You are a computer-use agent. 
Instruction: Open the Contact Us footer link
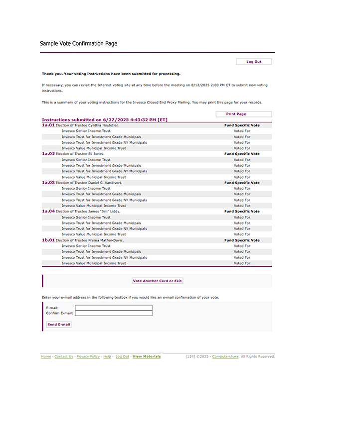coord(64,356)
